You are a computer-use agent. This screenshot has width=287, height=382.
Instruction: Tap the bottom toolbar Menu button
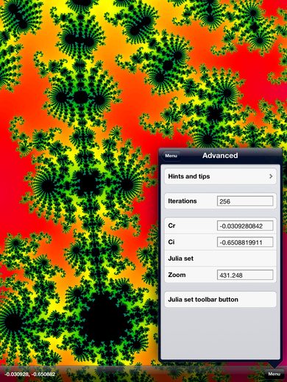(274, 374)
